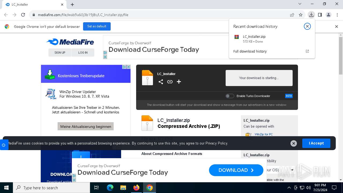Open LC_Installer.zip from download history
343x193 pixels.
(x=272, y=39)
